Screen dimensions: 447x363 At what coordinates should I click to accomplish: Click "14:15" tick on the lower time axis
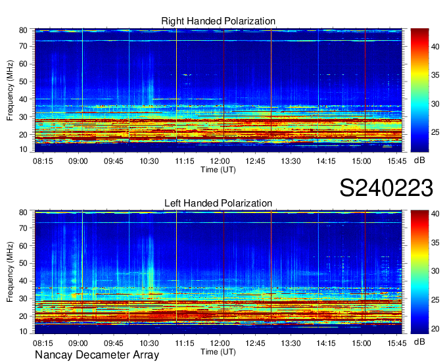[326, 343]
